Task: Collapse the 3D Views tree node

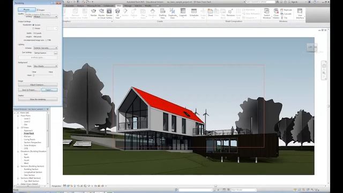Action: point(18,128)
